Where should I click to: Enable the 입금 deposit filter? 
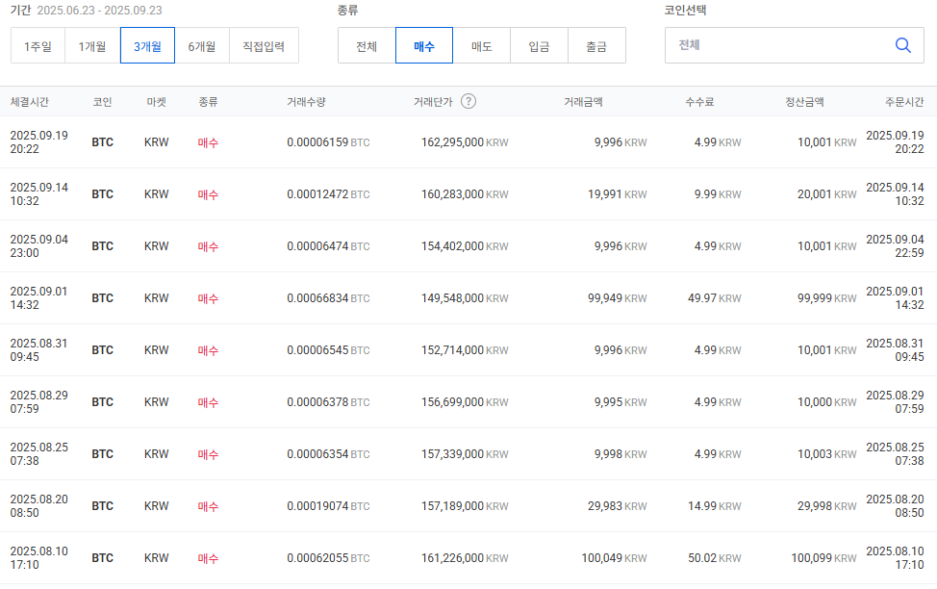[539, 44]
